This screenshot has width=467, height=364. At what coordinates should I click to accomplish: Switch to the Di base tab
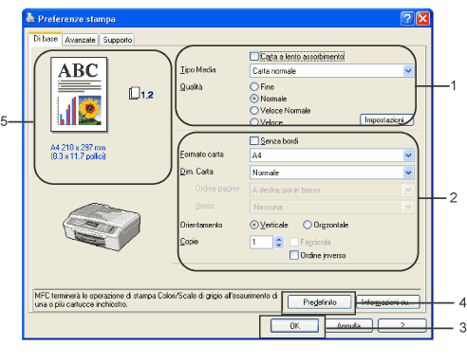[46, 39]
